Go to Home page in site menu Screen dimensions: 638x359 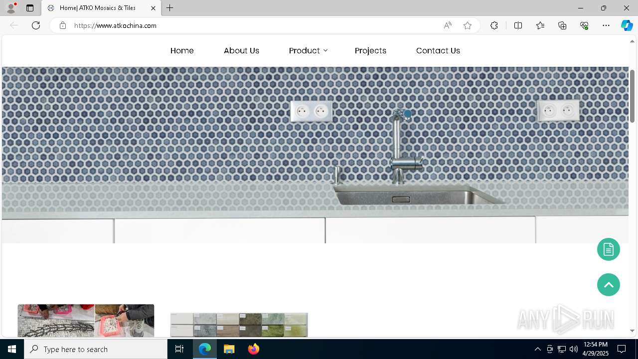pos(182,50)
